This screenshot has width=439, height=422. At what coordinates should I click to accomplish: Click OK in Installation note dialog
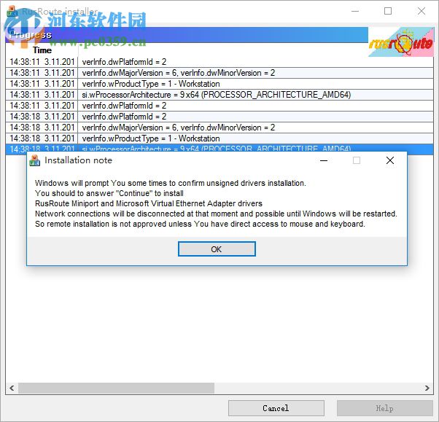point(217,249)
